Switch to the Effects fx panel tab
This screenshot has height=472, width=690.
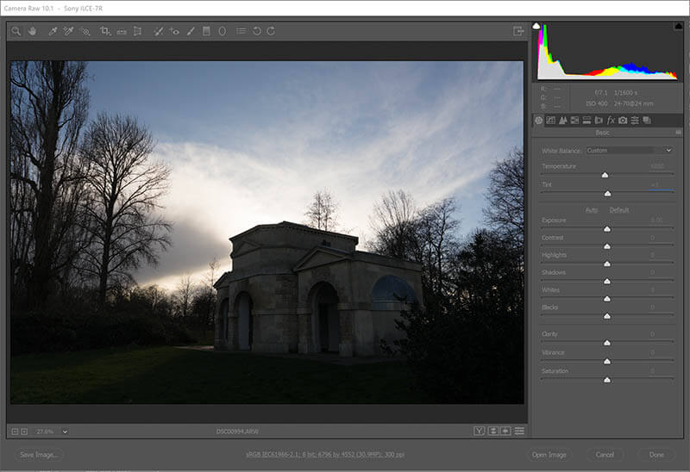coord(611,120)
